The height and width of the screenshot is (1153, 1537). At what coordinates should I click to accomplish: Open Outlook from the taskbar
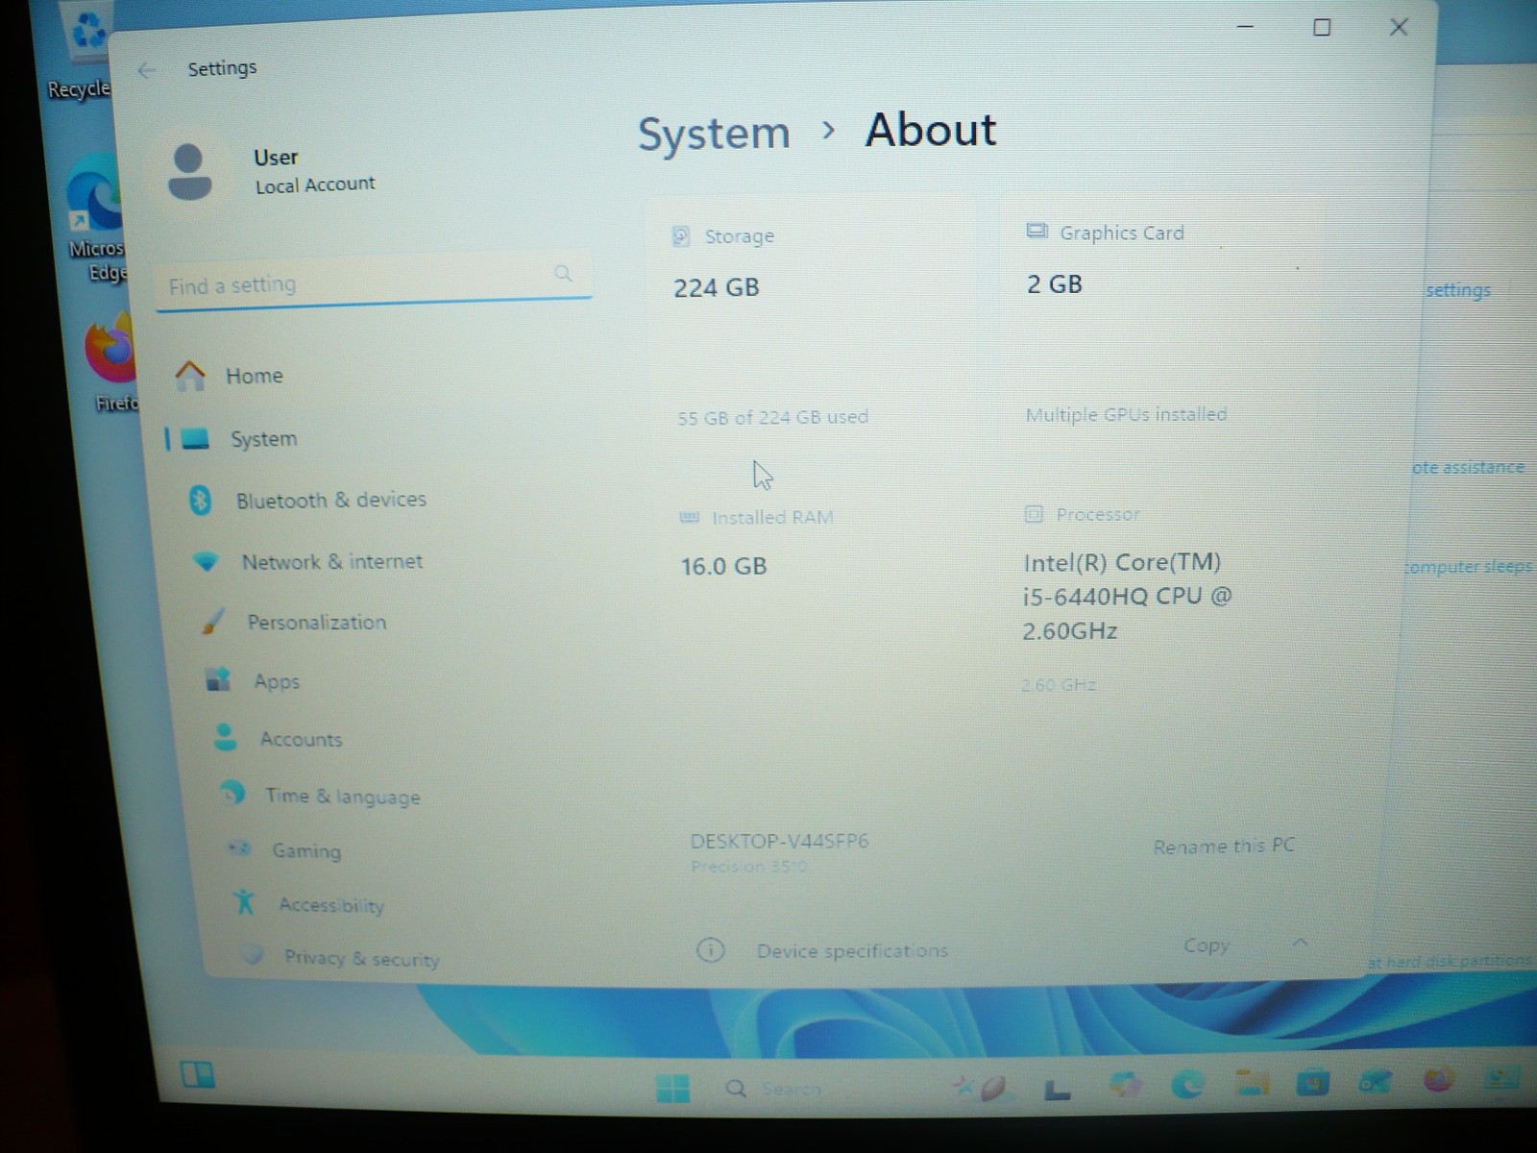[1375, 1082]
